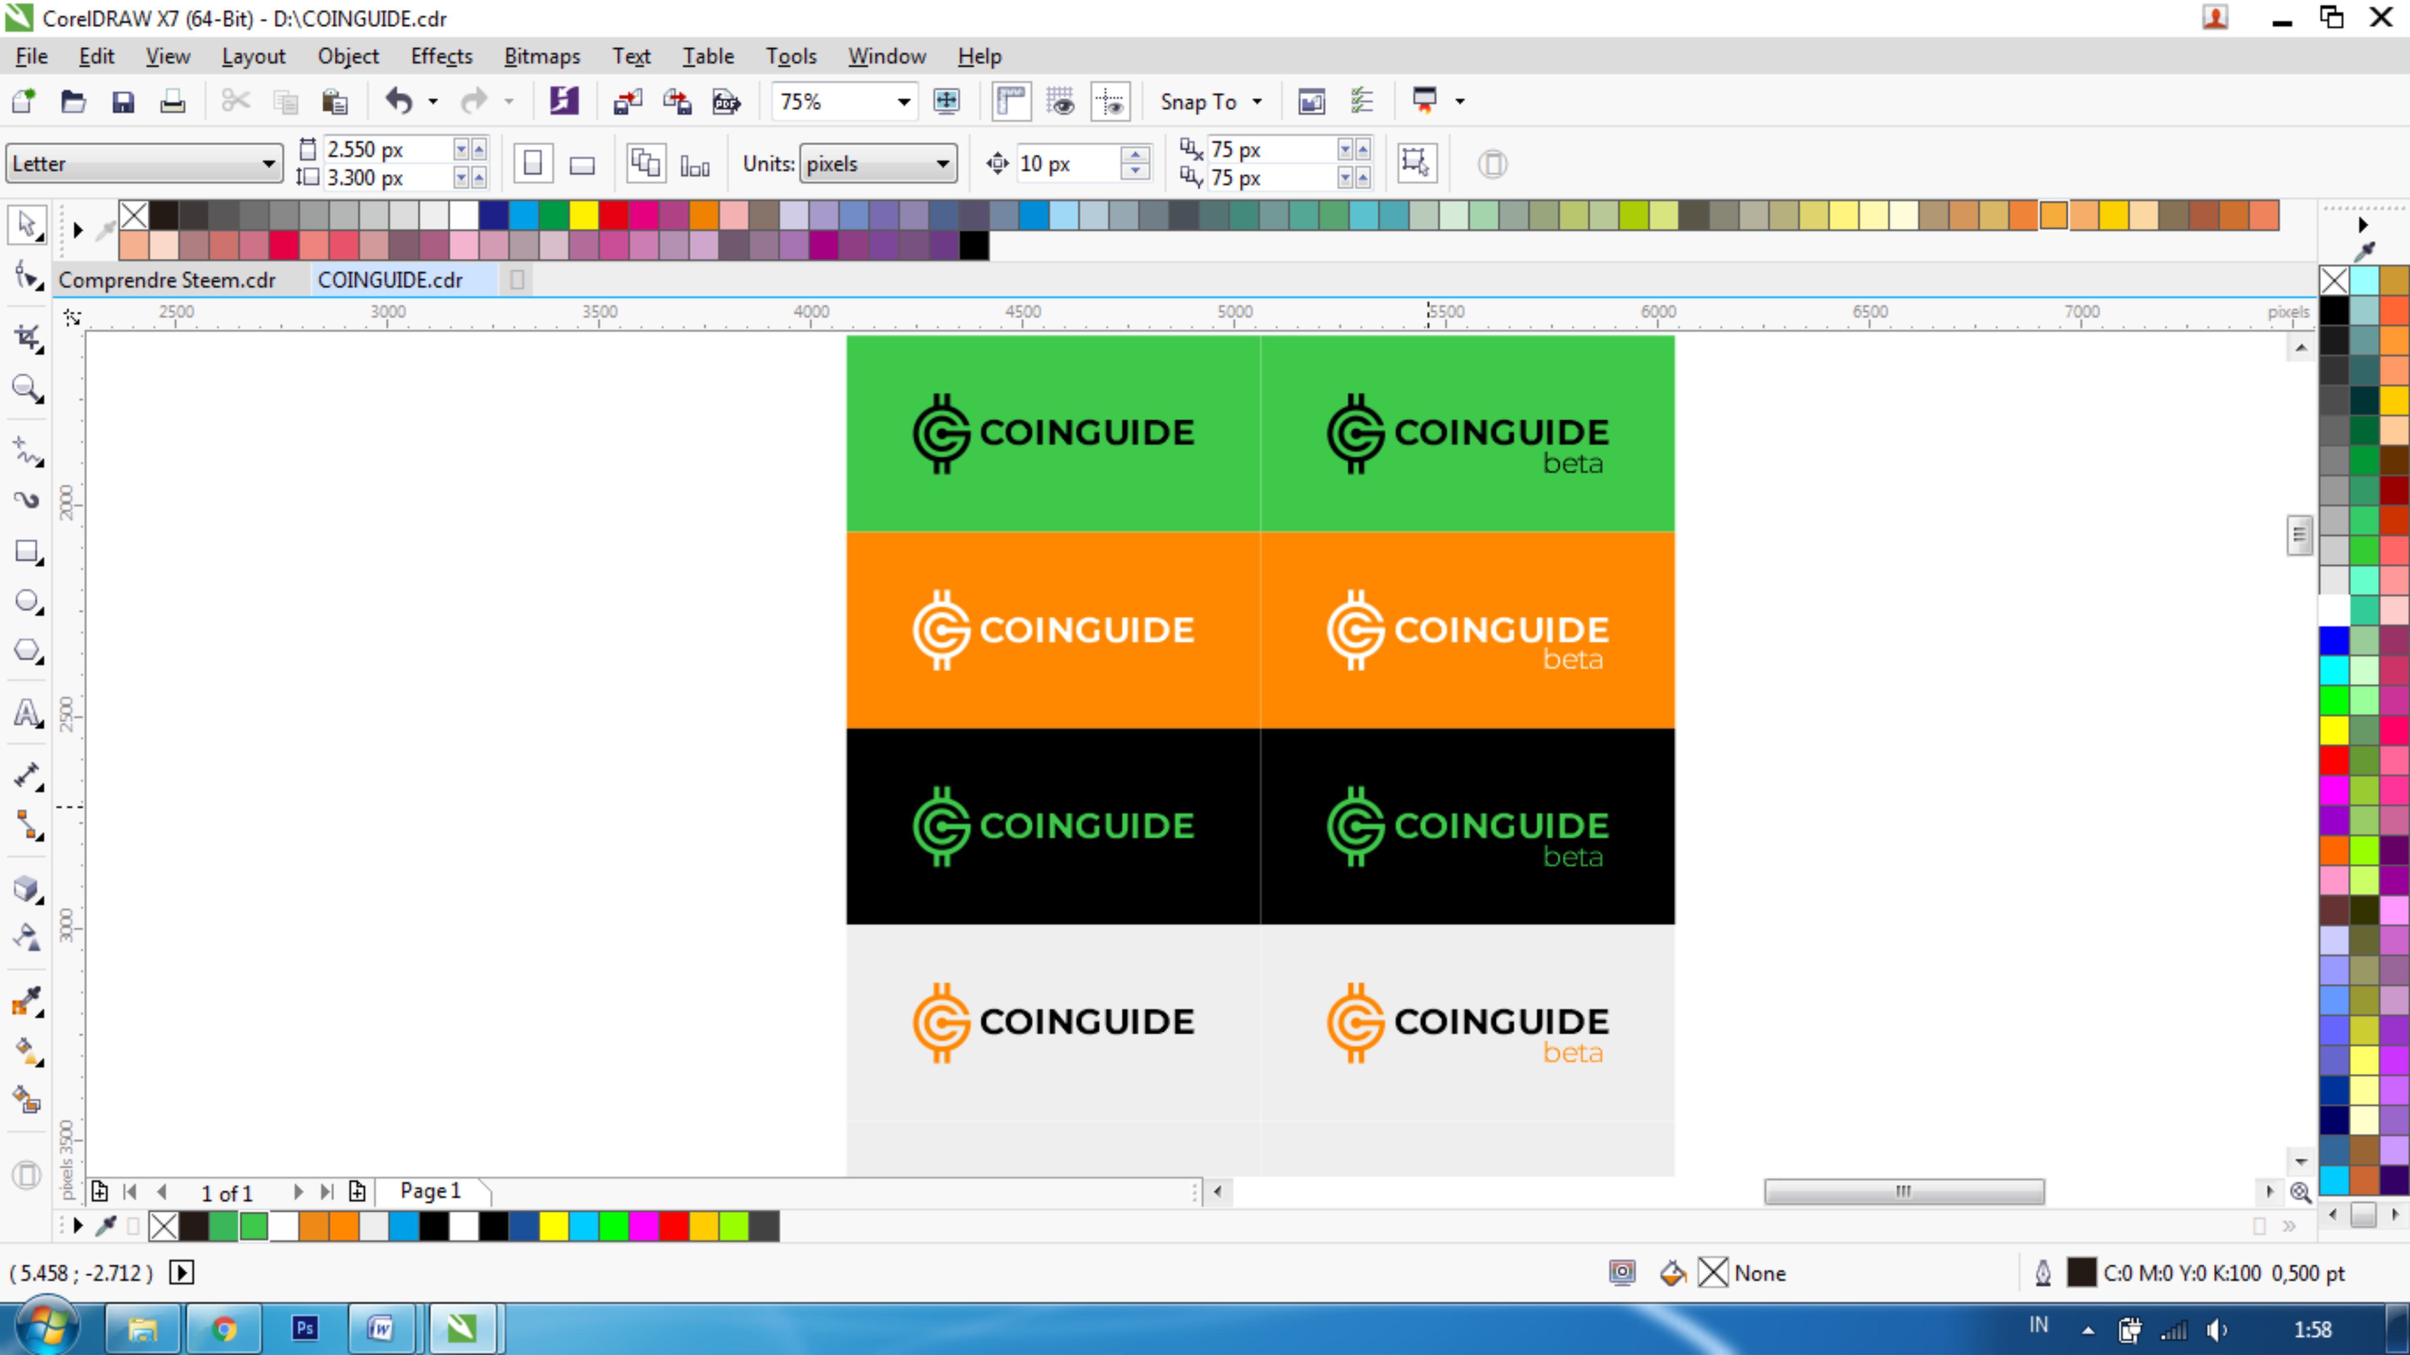The height and width of the screenshot is (1355, 2410).
Task: Toggle Show Rulers button
Action: coord(1011,101)
